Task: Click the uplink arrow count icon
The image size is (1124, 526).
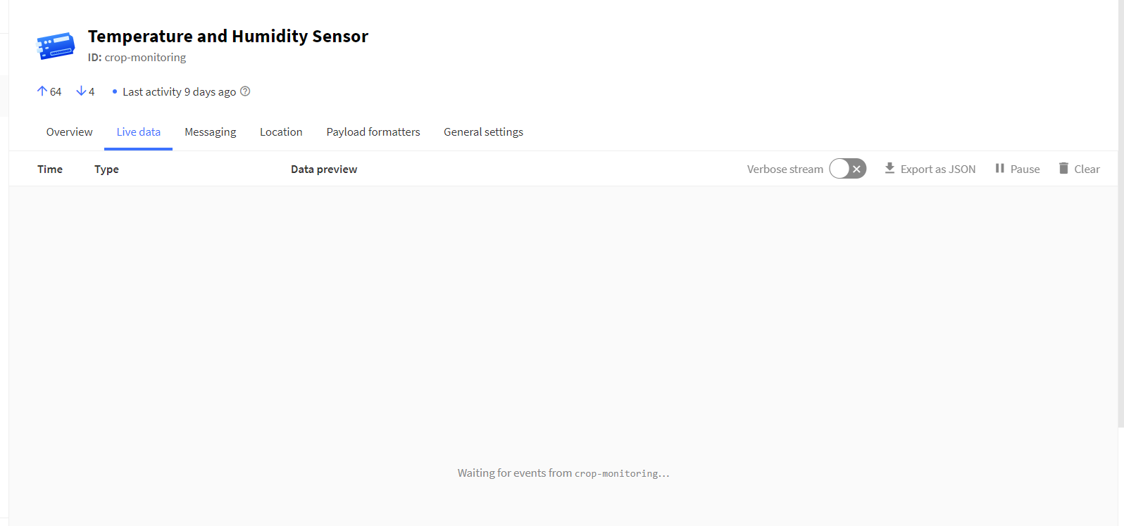Action: pos(42,91)
